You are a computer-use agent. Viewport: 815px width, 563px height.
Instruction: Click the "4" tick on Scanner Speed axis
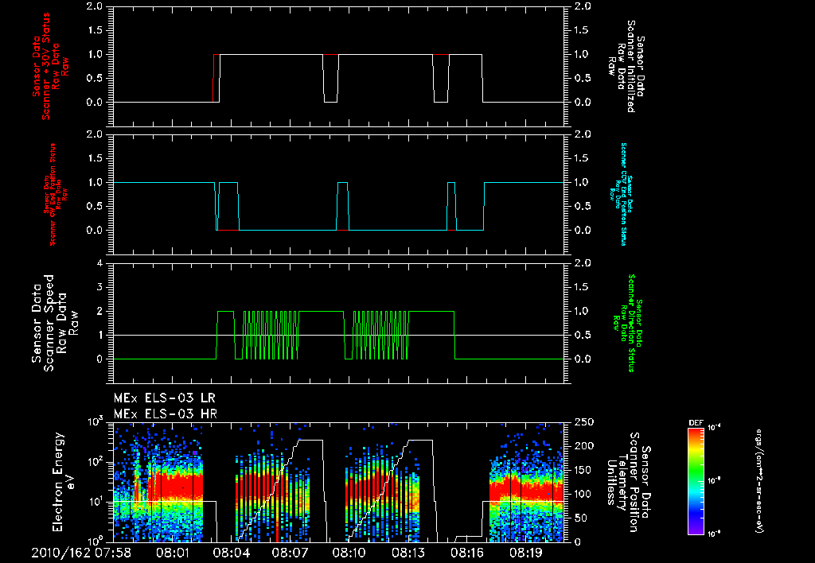point(99,263)
